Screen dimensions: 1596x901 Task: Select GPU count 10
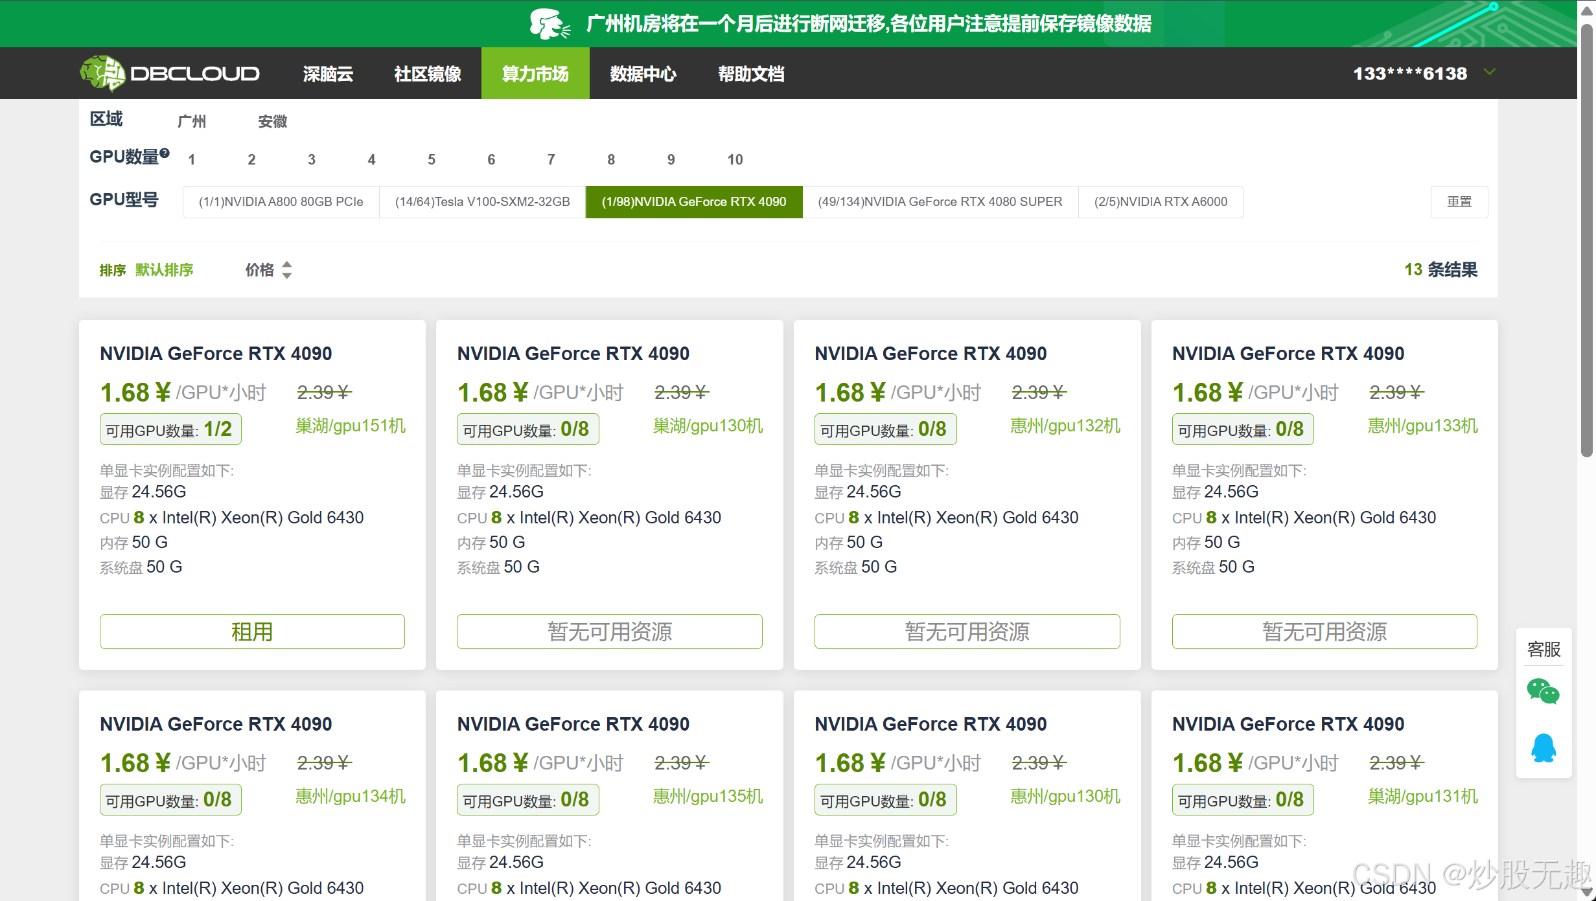pos(735,159)
